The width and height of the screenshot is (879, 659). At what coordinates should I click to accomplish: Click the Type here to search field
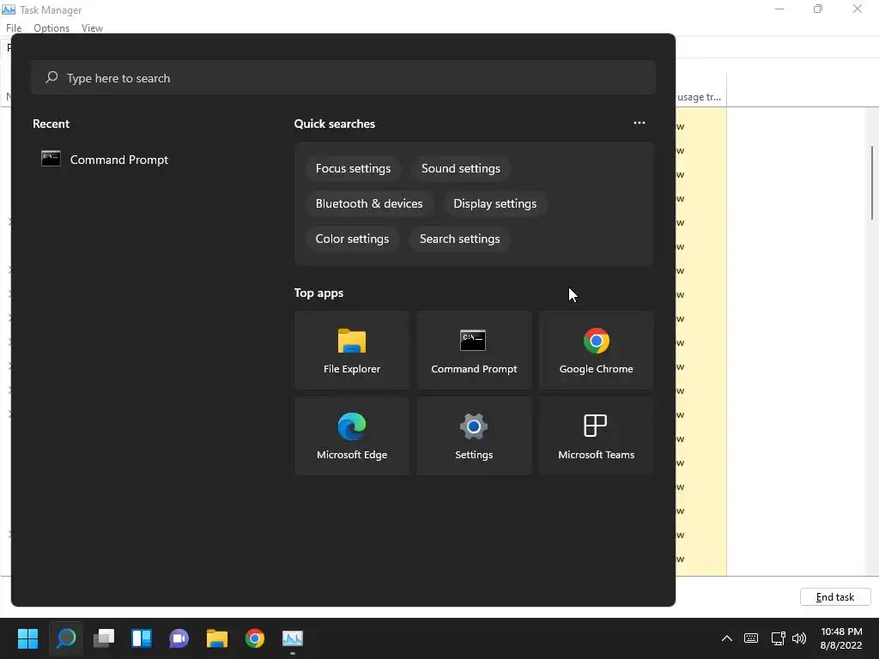(343, 77)
